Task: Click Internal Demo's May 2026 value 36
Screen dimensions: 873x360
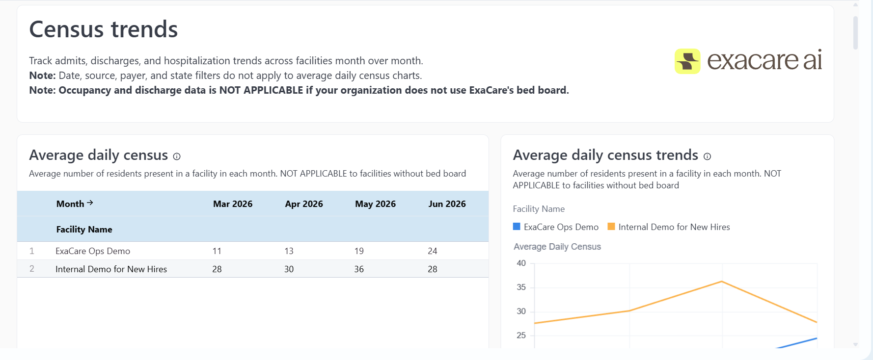Action: 359,269
